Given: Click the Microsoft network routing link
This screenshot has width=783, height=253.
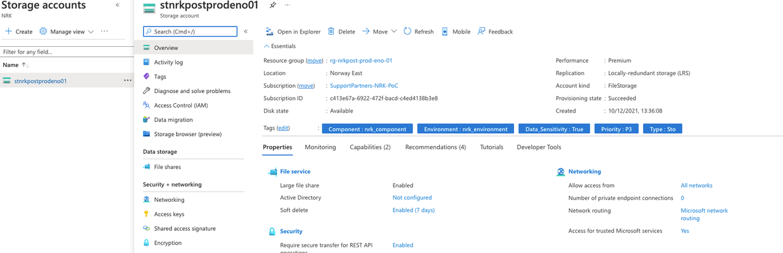Looking at the screenshot, I should point(704,214).
